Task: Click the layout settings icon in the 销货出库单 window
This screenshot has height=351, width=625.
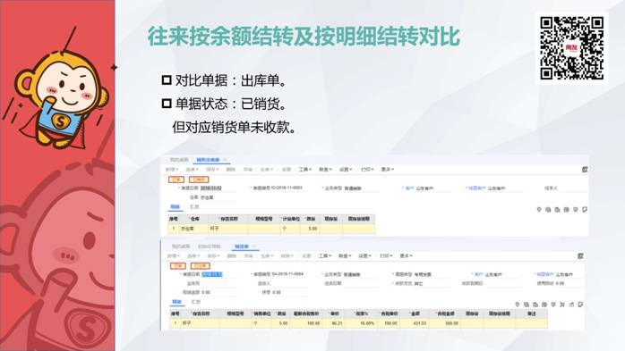Action: 585,170
